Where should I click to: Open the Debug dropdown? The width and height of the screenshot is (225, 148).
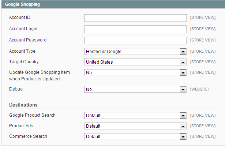pos(135,89)
